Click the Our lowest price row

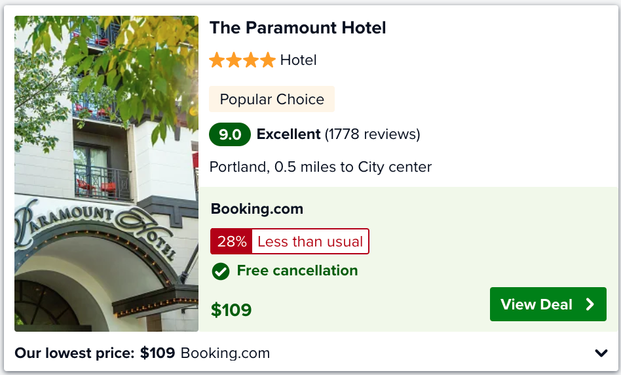point(310,353)
